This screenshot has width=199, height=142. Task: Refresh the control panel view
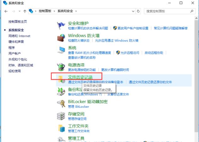[138, 11]
